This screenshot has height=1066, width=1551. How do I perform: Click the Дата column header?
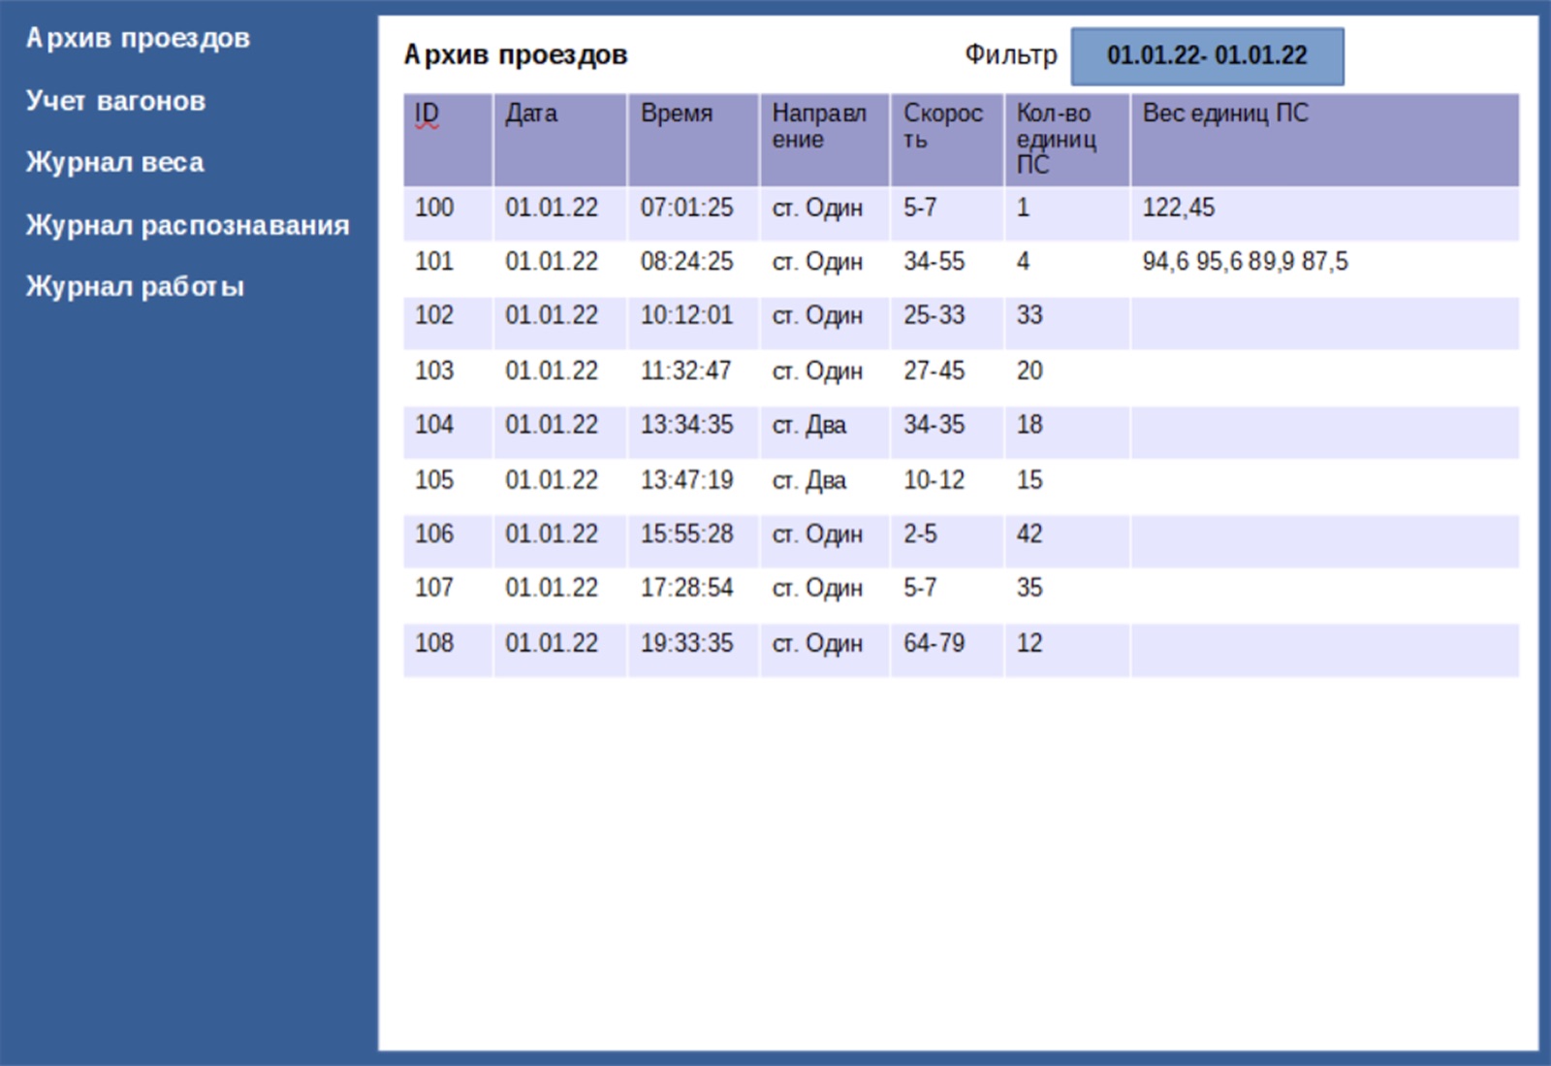[560, 140]
